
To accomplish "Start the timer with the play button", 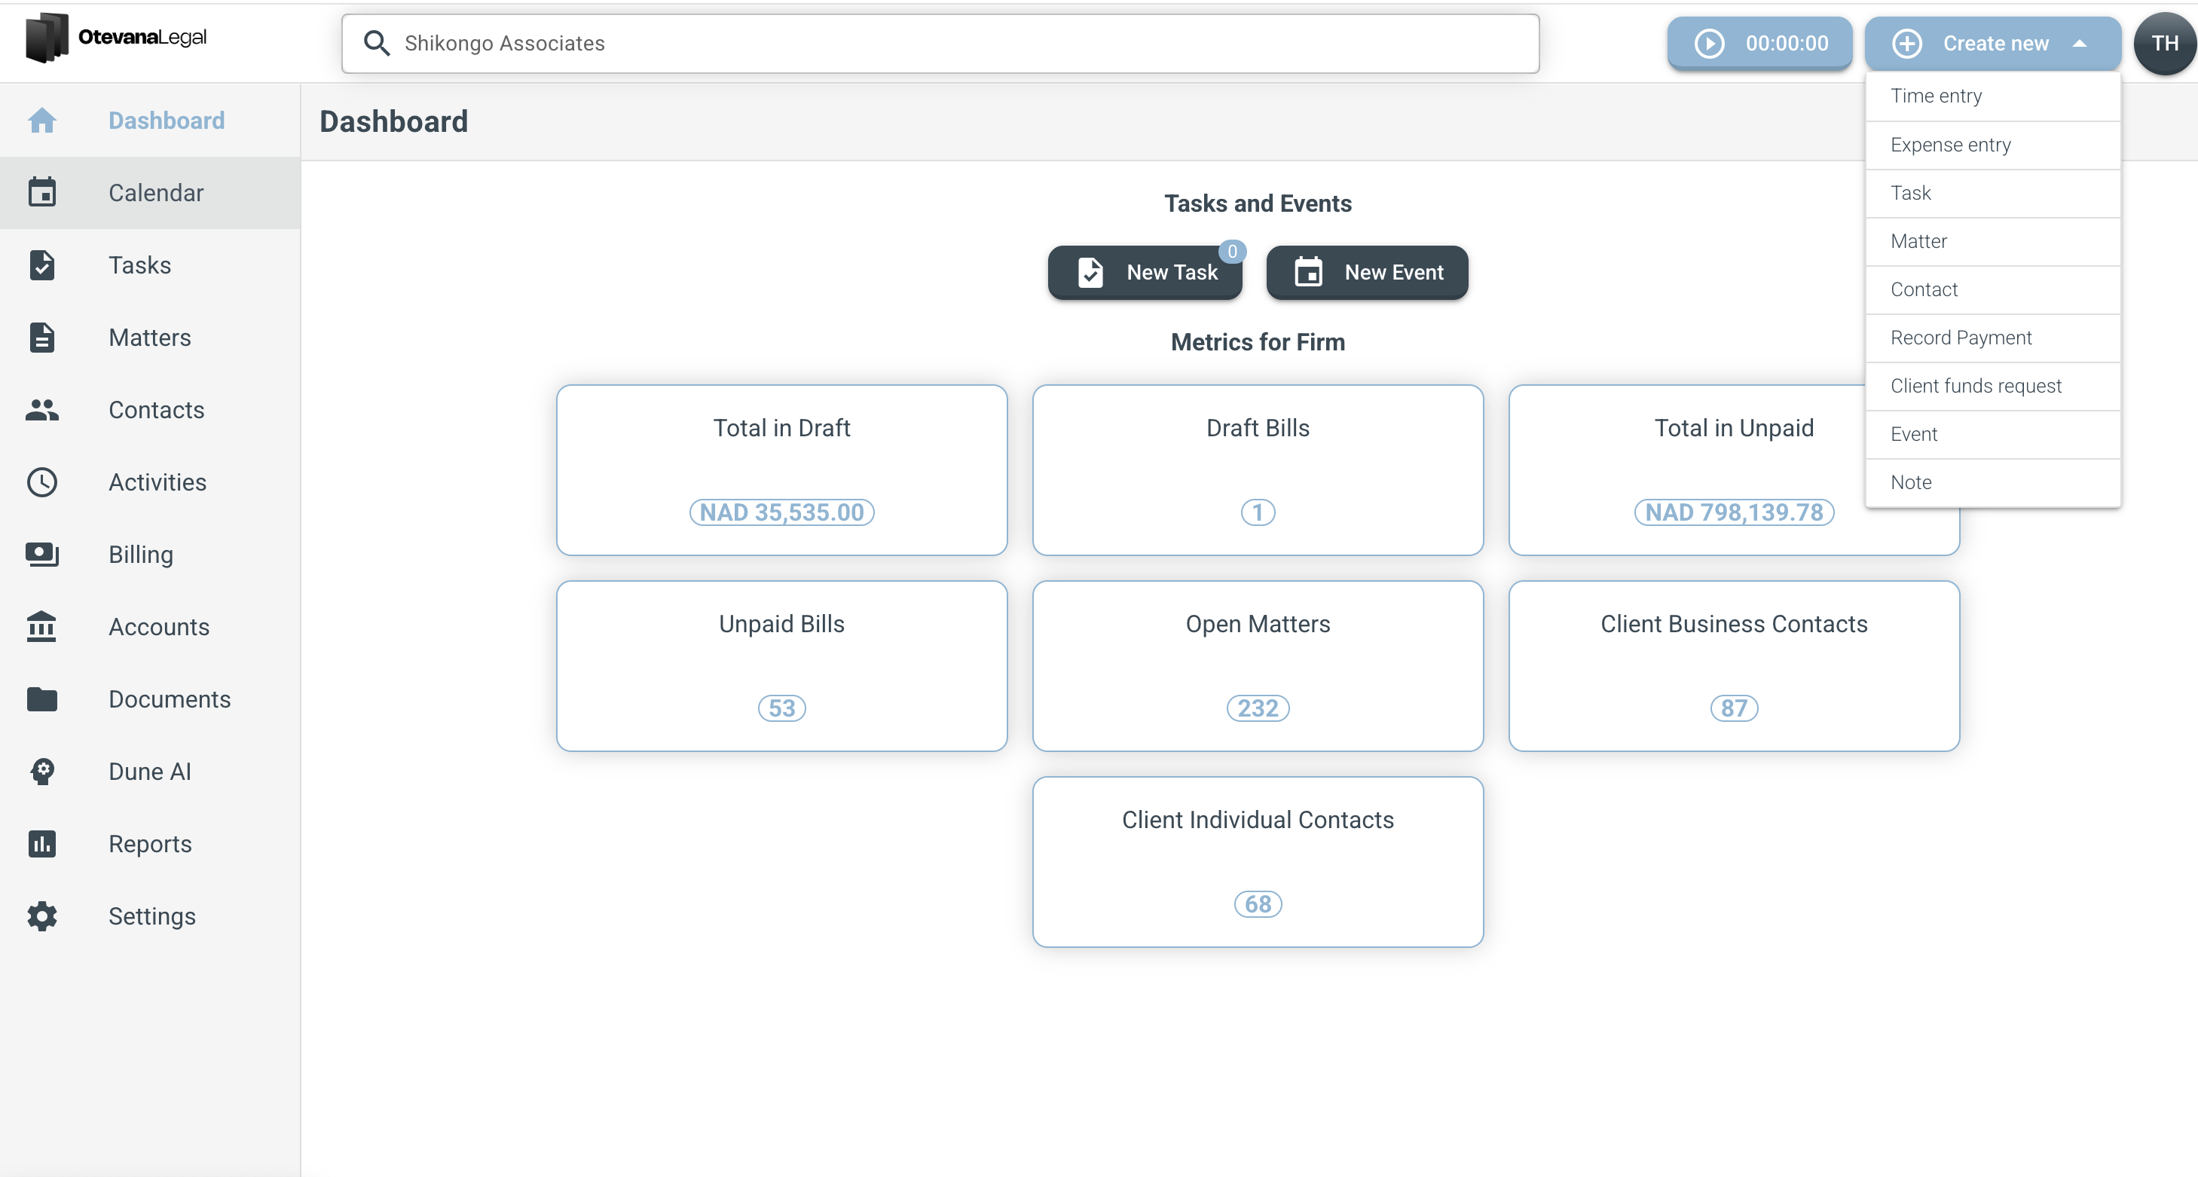I will coord(1709,43).
